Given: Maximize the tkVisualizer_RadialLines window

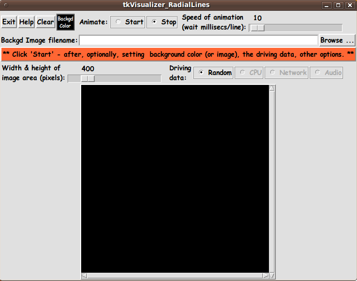Looking at the screenshot, I should pos(338,5).
